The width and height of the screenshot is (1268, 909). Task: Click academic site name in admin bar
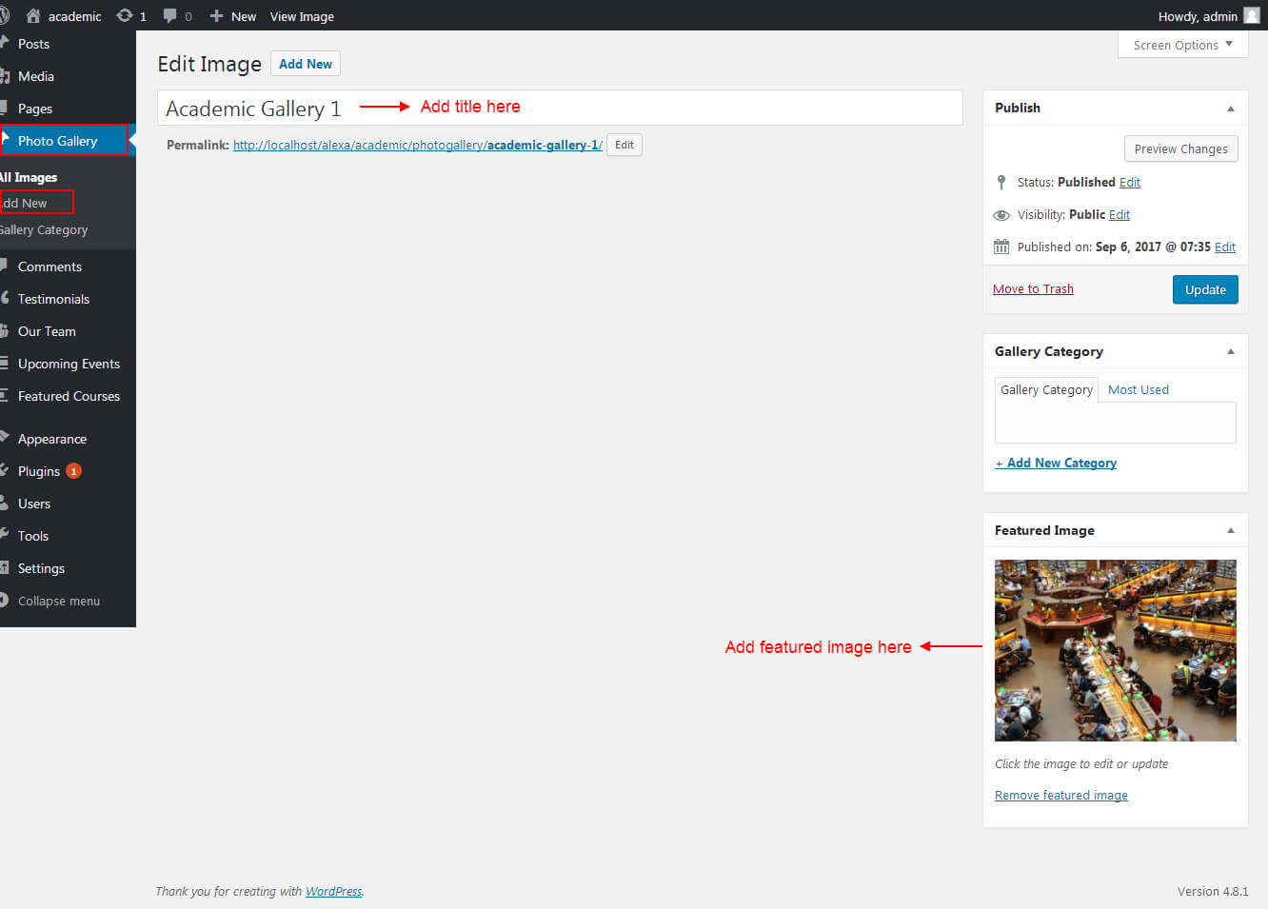[x=74, y=16]
